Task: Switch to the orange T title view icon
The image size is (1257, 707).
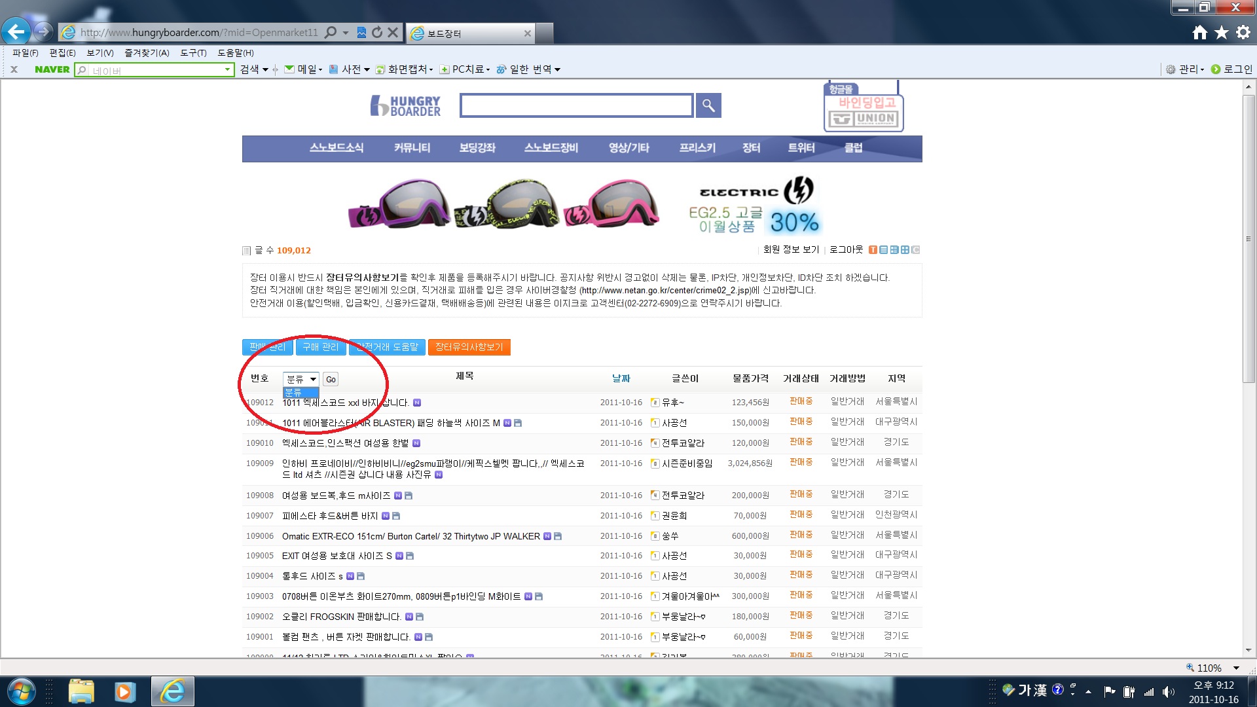Action: pyautogui.click(x=873, y=250)
